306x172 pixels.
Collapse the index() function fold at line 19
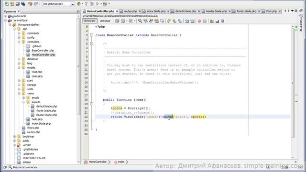91,104
